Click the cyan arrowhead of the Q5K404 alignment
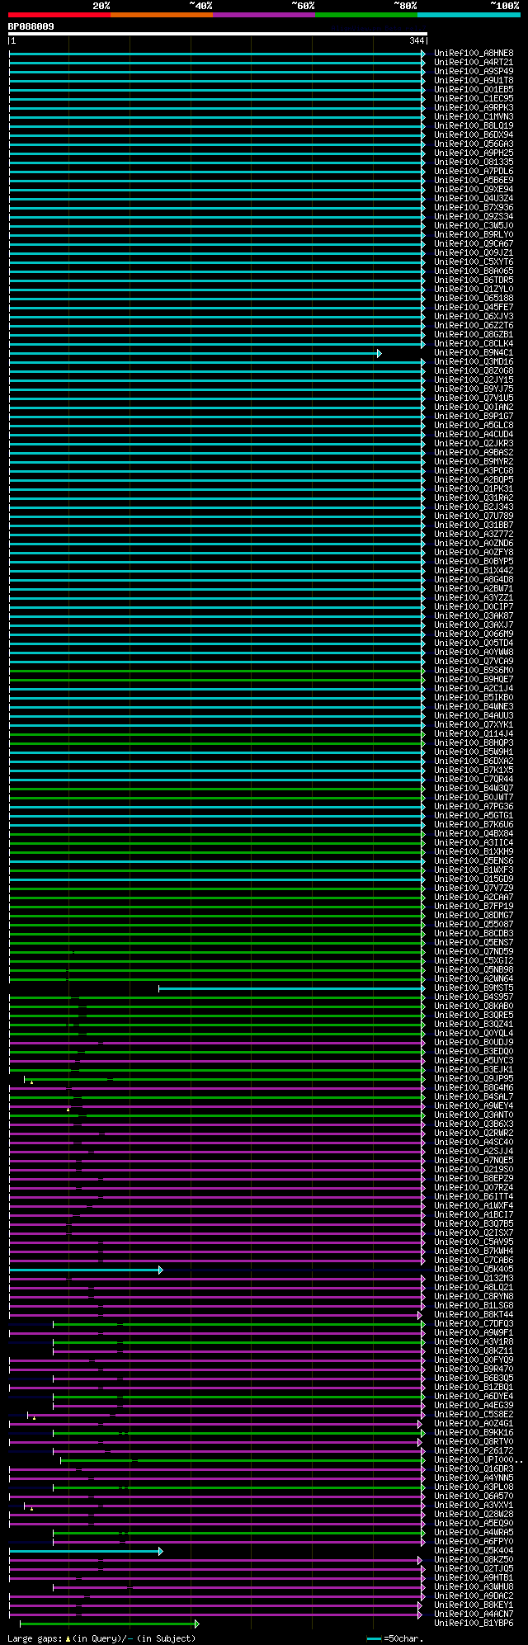This screenshot has width=528, height=1645. (x=161, y=1551)
